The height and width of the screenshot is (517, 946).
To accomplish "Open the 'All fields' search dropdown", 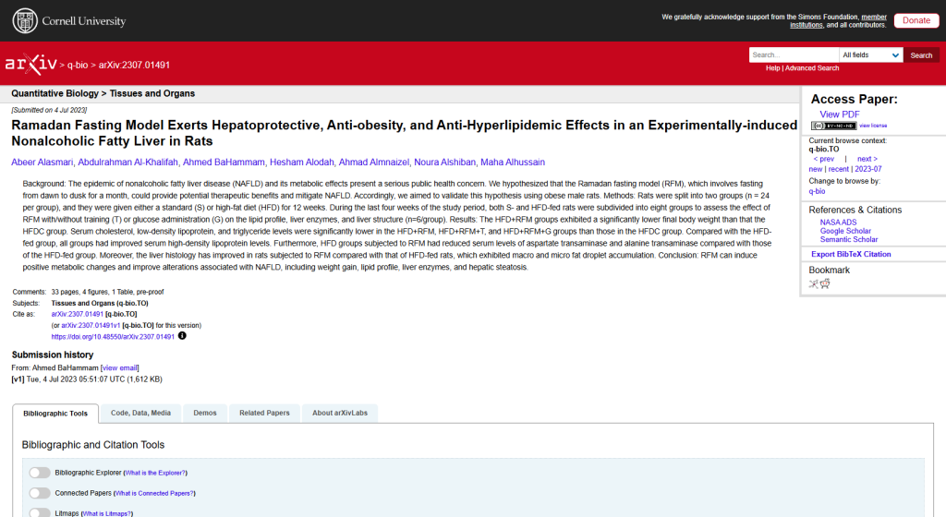I will pyautogui.click(x=871, y=55).
